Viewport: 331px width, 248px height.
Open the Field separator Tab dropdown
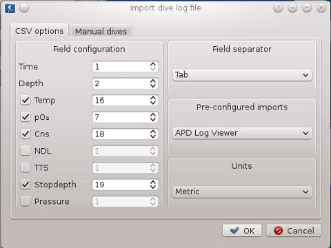(x=242, y=75)
